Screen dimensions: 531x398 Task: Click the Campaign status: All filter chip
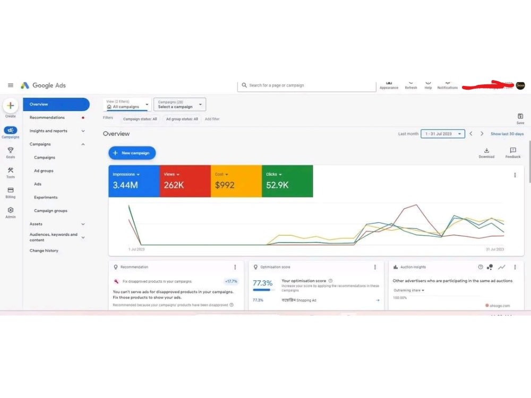click(x=140, y=119)
